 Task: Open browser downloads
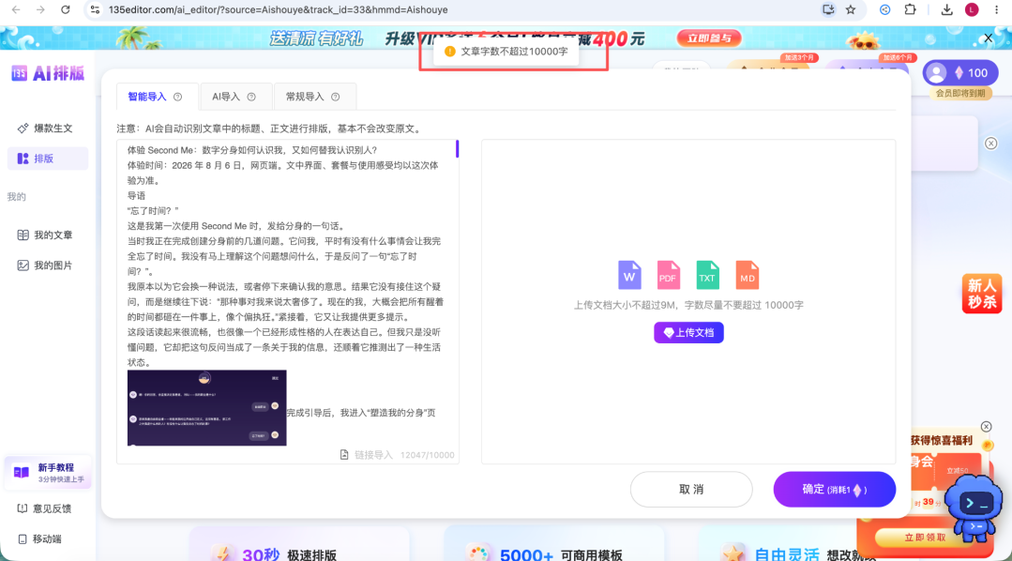point(946,9)
